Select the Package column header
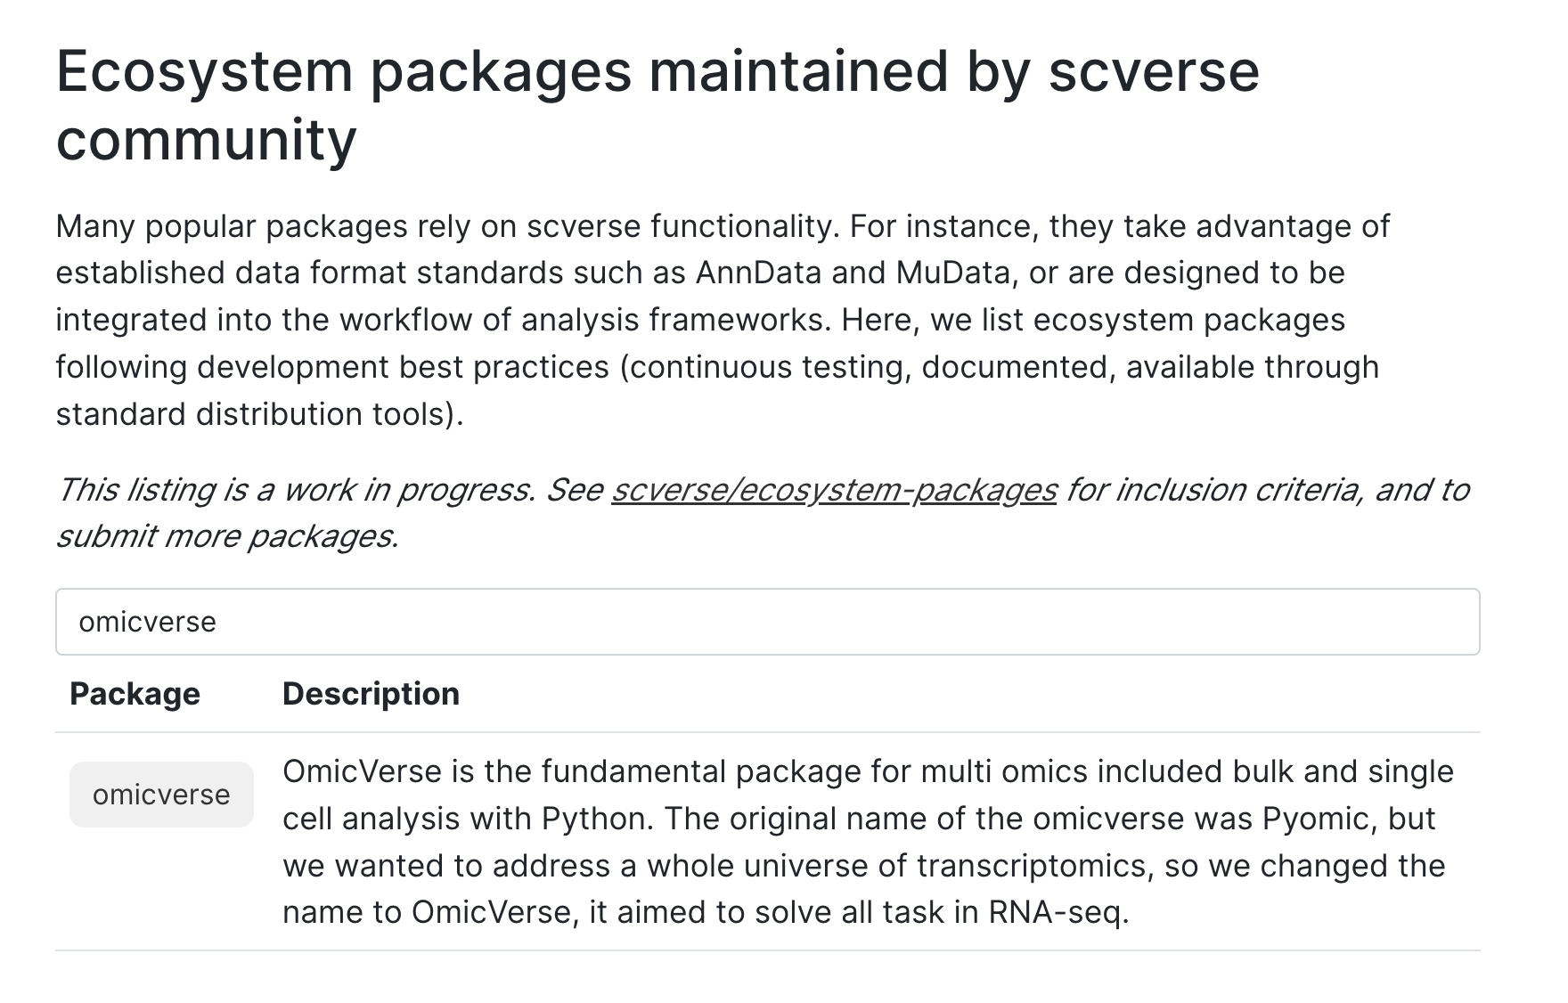The width and height of the screenshot is (1568, 1003). pos(135,693)
